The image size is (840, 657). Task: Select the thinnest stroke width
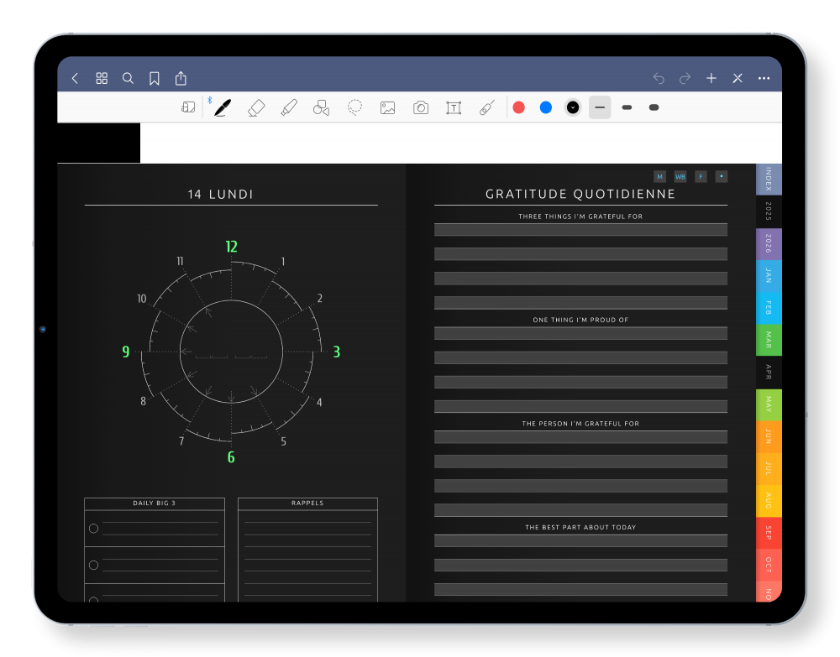pos(600,107)
